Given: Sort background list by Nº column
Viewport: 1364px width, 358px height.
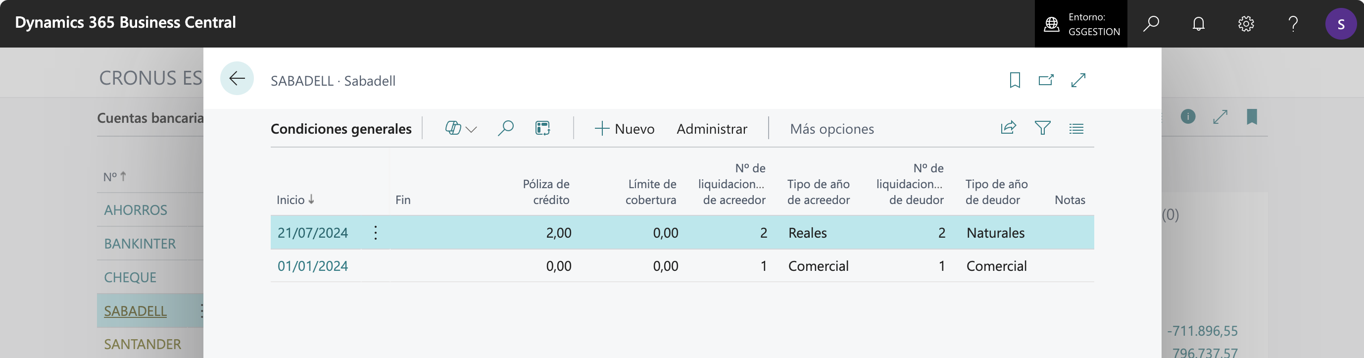Looking at the screenshot, I should 114,176.
